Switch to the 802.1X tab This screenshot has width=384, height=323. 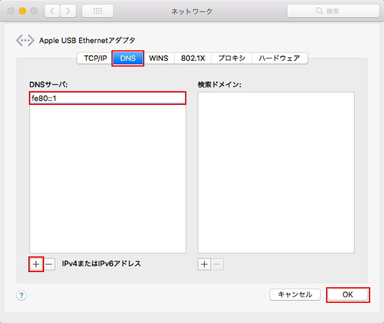click(191, 58)
